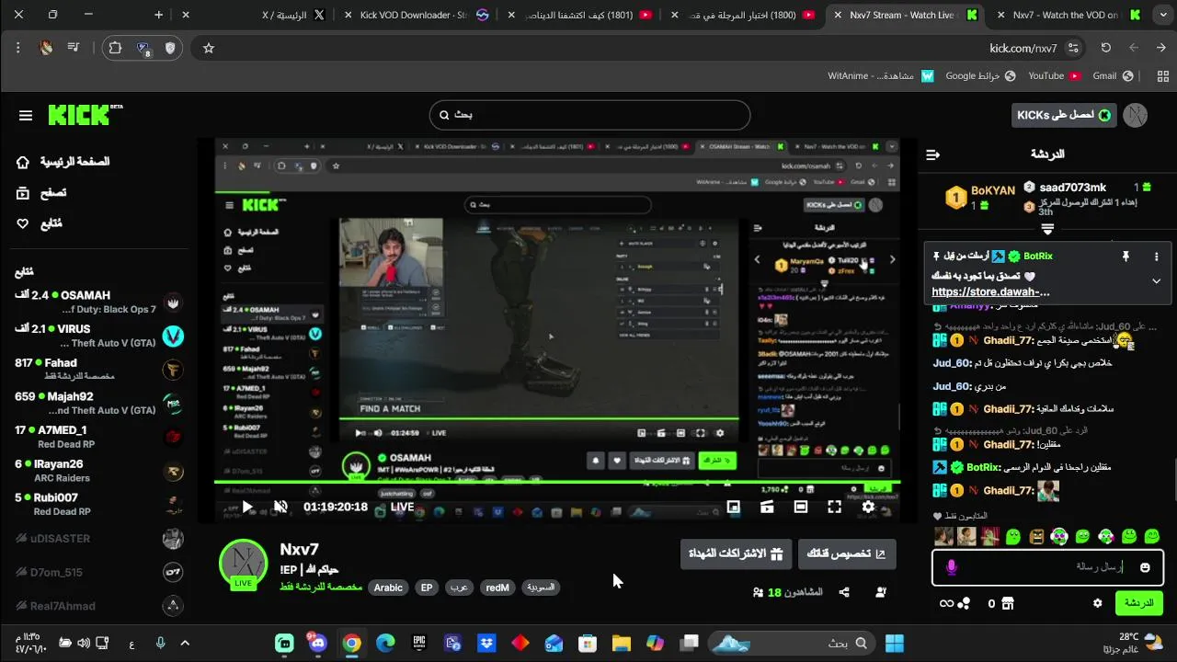Click the follow person icon
The height and width of the screenshot is (662, 1177).
[881, 592]
